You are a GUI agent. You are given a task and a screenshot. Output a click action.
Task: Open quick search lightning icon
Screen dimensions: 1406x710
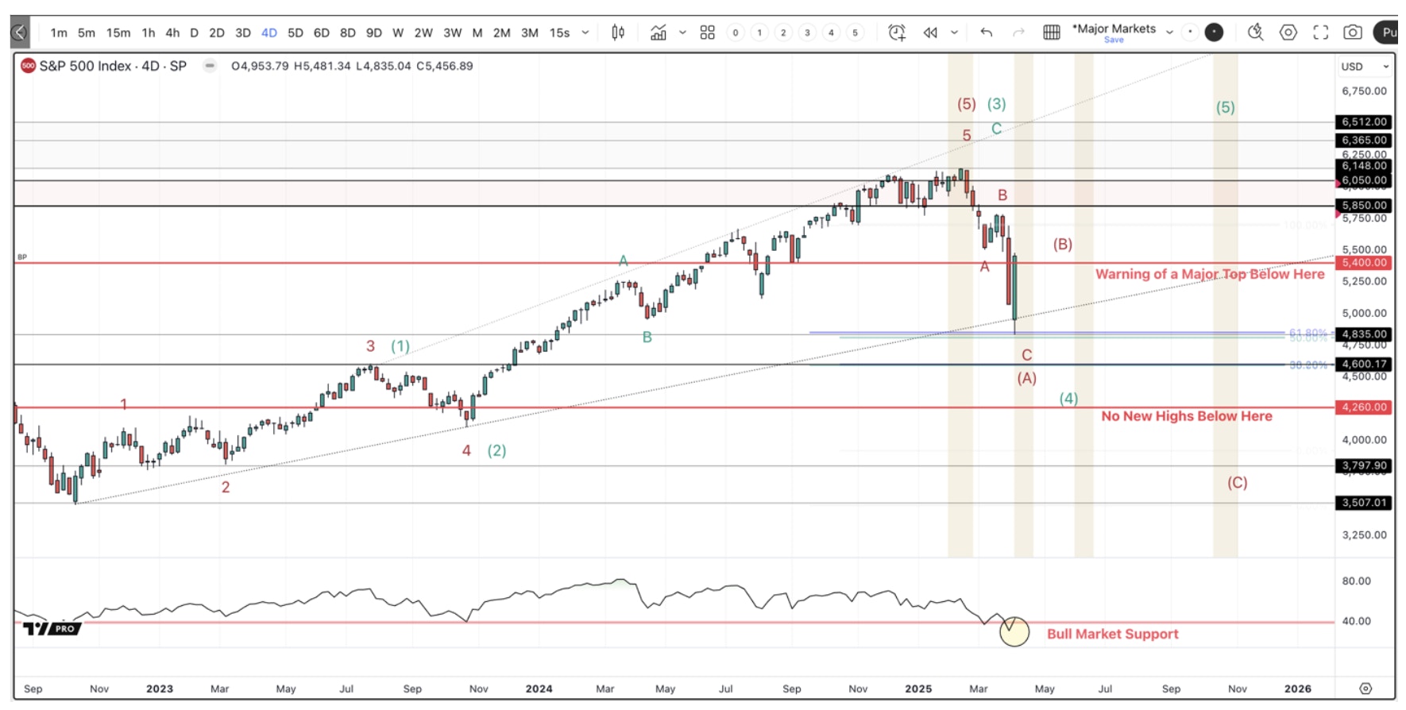(x=1255, y=33)
